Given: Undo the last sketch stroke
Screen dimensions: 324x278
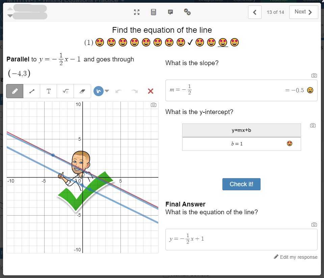Looking at the screenshot, I should coord(118,91).
